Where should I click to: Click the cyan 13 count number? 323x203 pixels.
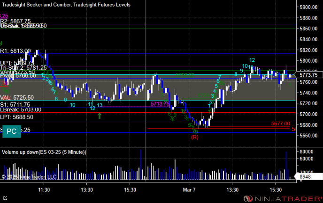(x=100, y=105)
